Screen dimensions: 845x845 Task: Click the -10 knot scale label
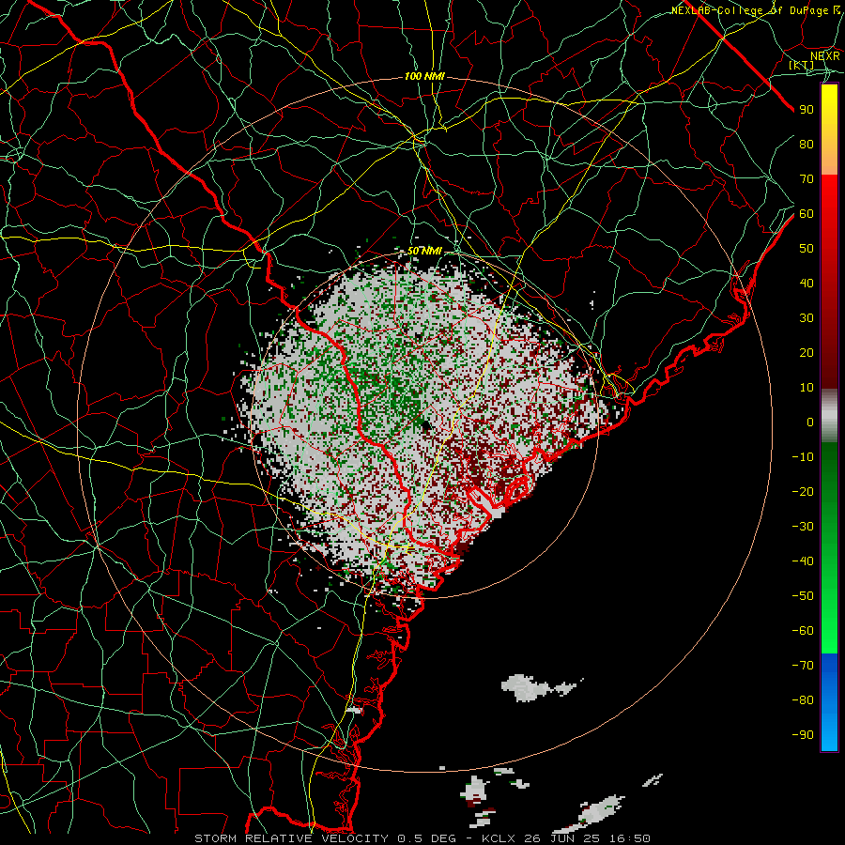coord(803,457)
